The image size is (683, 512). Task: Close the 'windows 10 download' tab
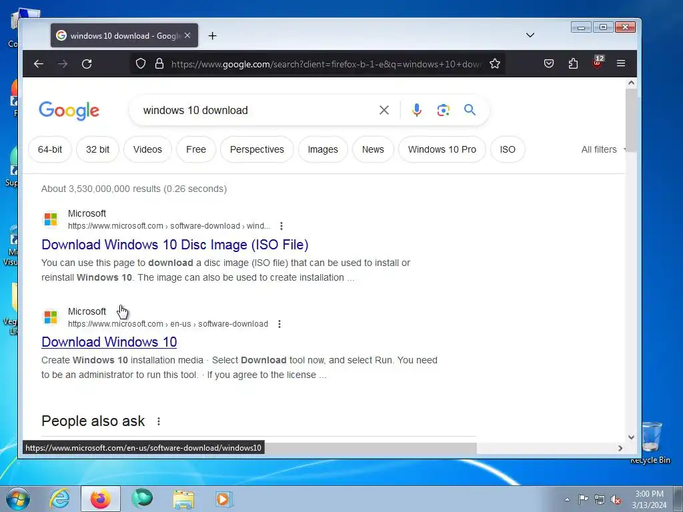[x=187, y=36]
